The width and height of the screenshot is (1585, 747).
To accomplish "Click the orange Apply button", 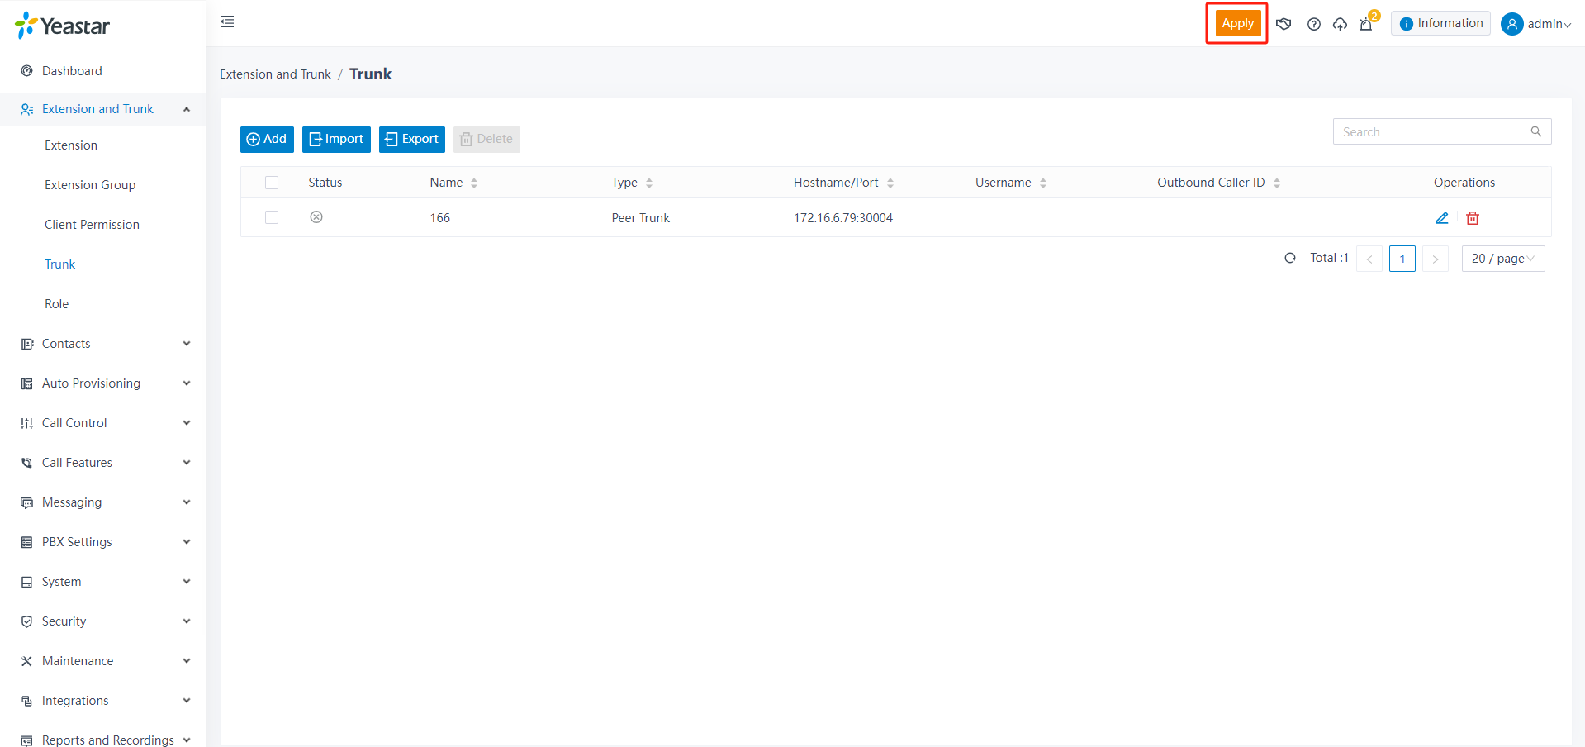I will pos(1237,23).
